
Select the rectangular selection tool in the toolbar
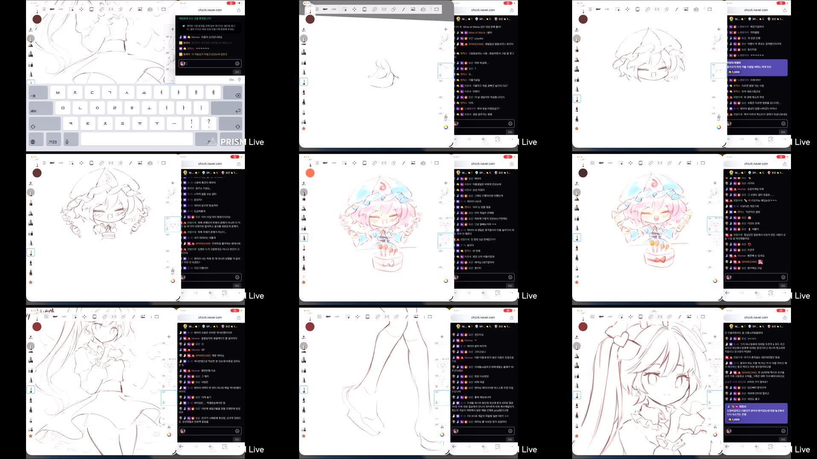(x=72, y=9)
